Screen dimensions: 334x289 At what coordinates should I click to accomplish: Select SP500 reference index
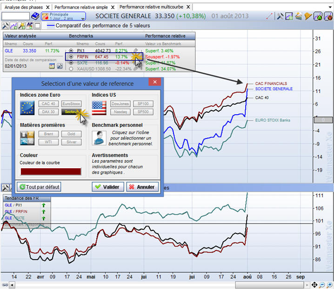(x=143, y=112)
